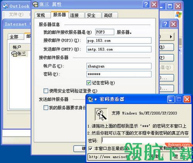The image size is (193, 163).
Task: Uncheck 本窗口总在最前面 checkbox
Action: pos(90,149)
